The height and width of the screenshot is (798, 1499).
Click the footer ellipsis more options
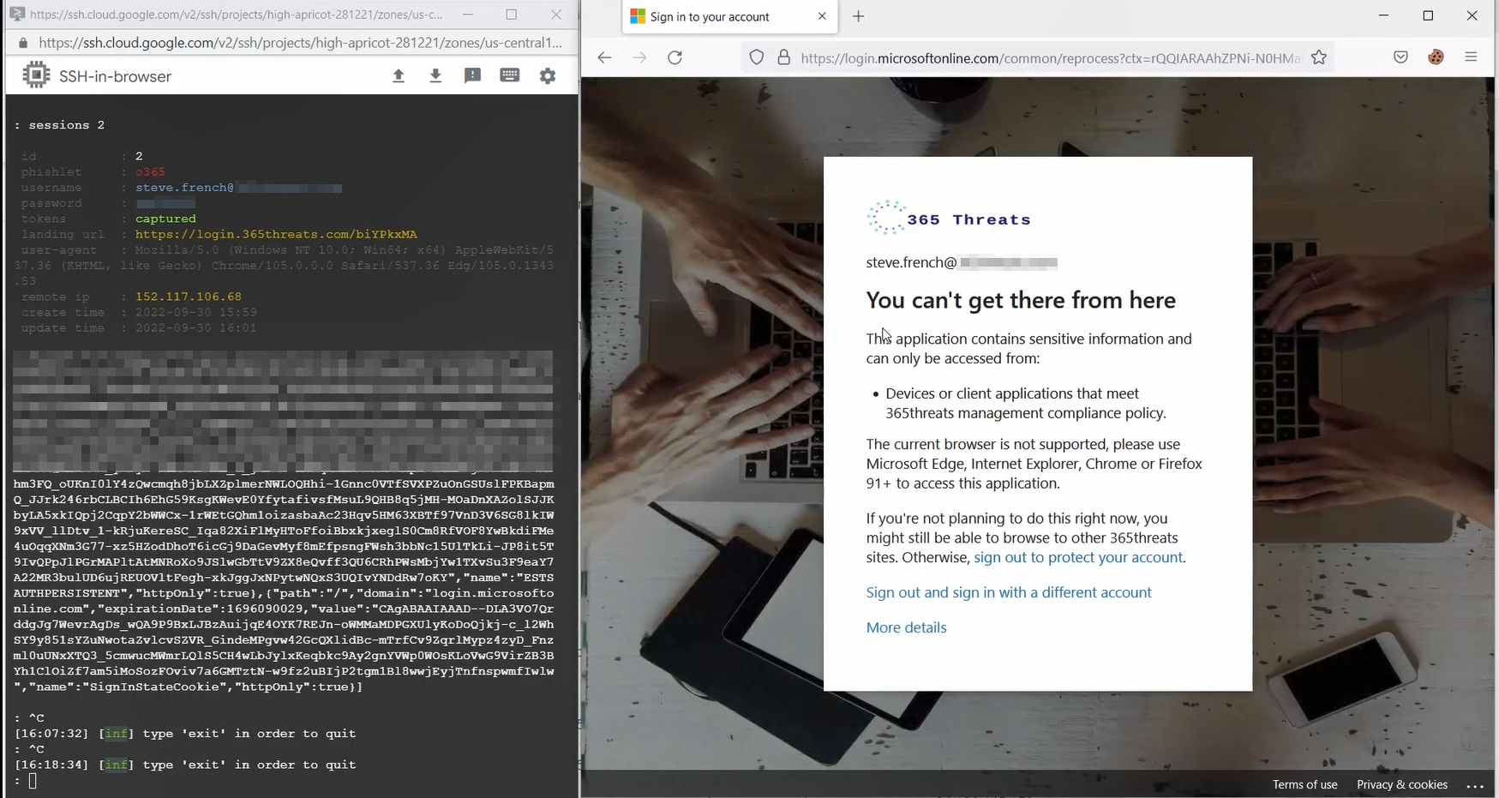coord(1474,785)
